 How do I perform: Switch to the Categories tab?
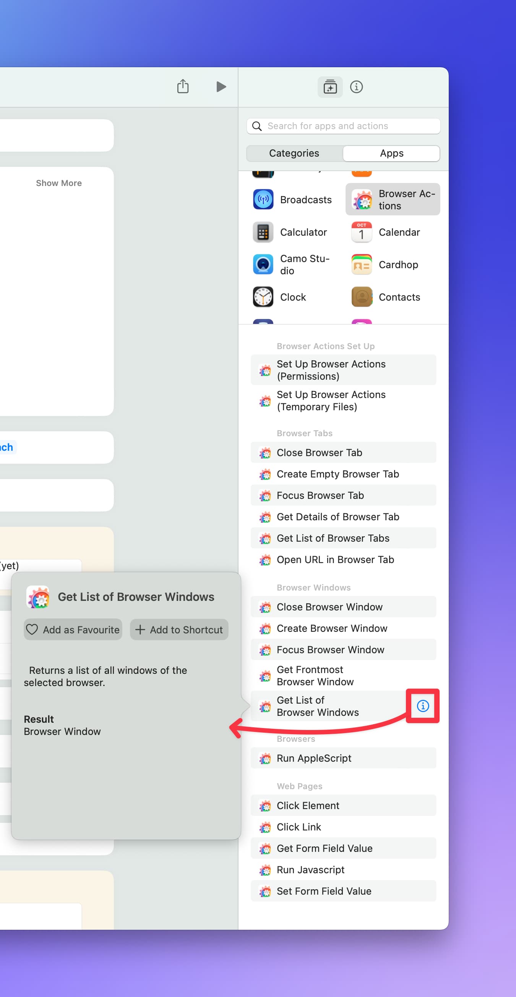click(294, 153)
